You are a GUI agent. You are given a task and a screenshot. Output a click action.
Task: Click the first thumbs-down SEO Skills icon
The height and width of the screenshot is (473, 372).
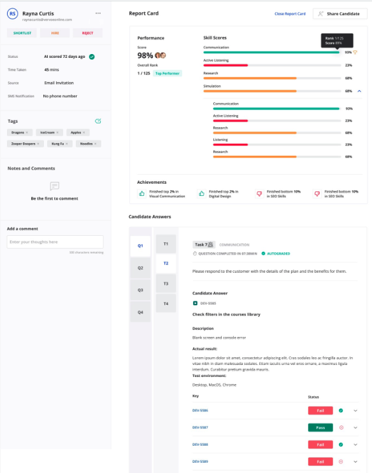tap(259, 194)
